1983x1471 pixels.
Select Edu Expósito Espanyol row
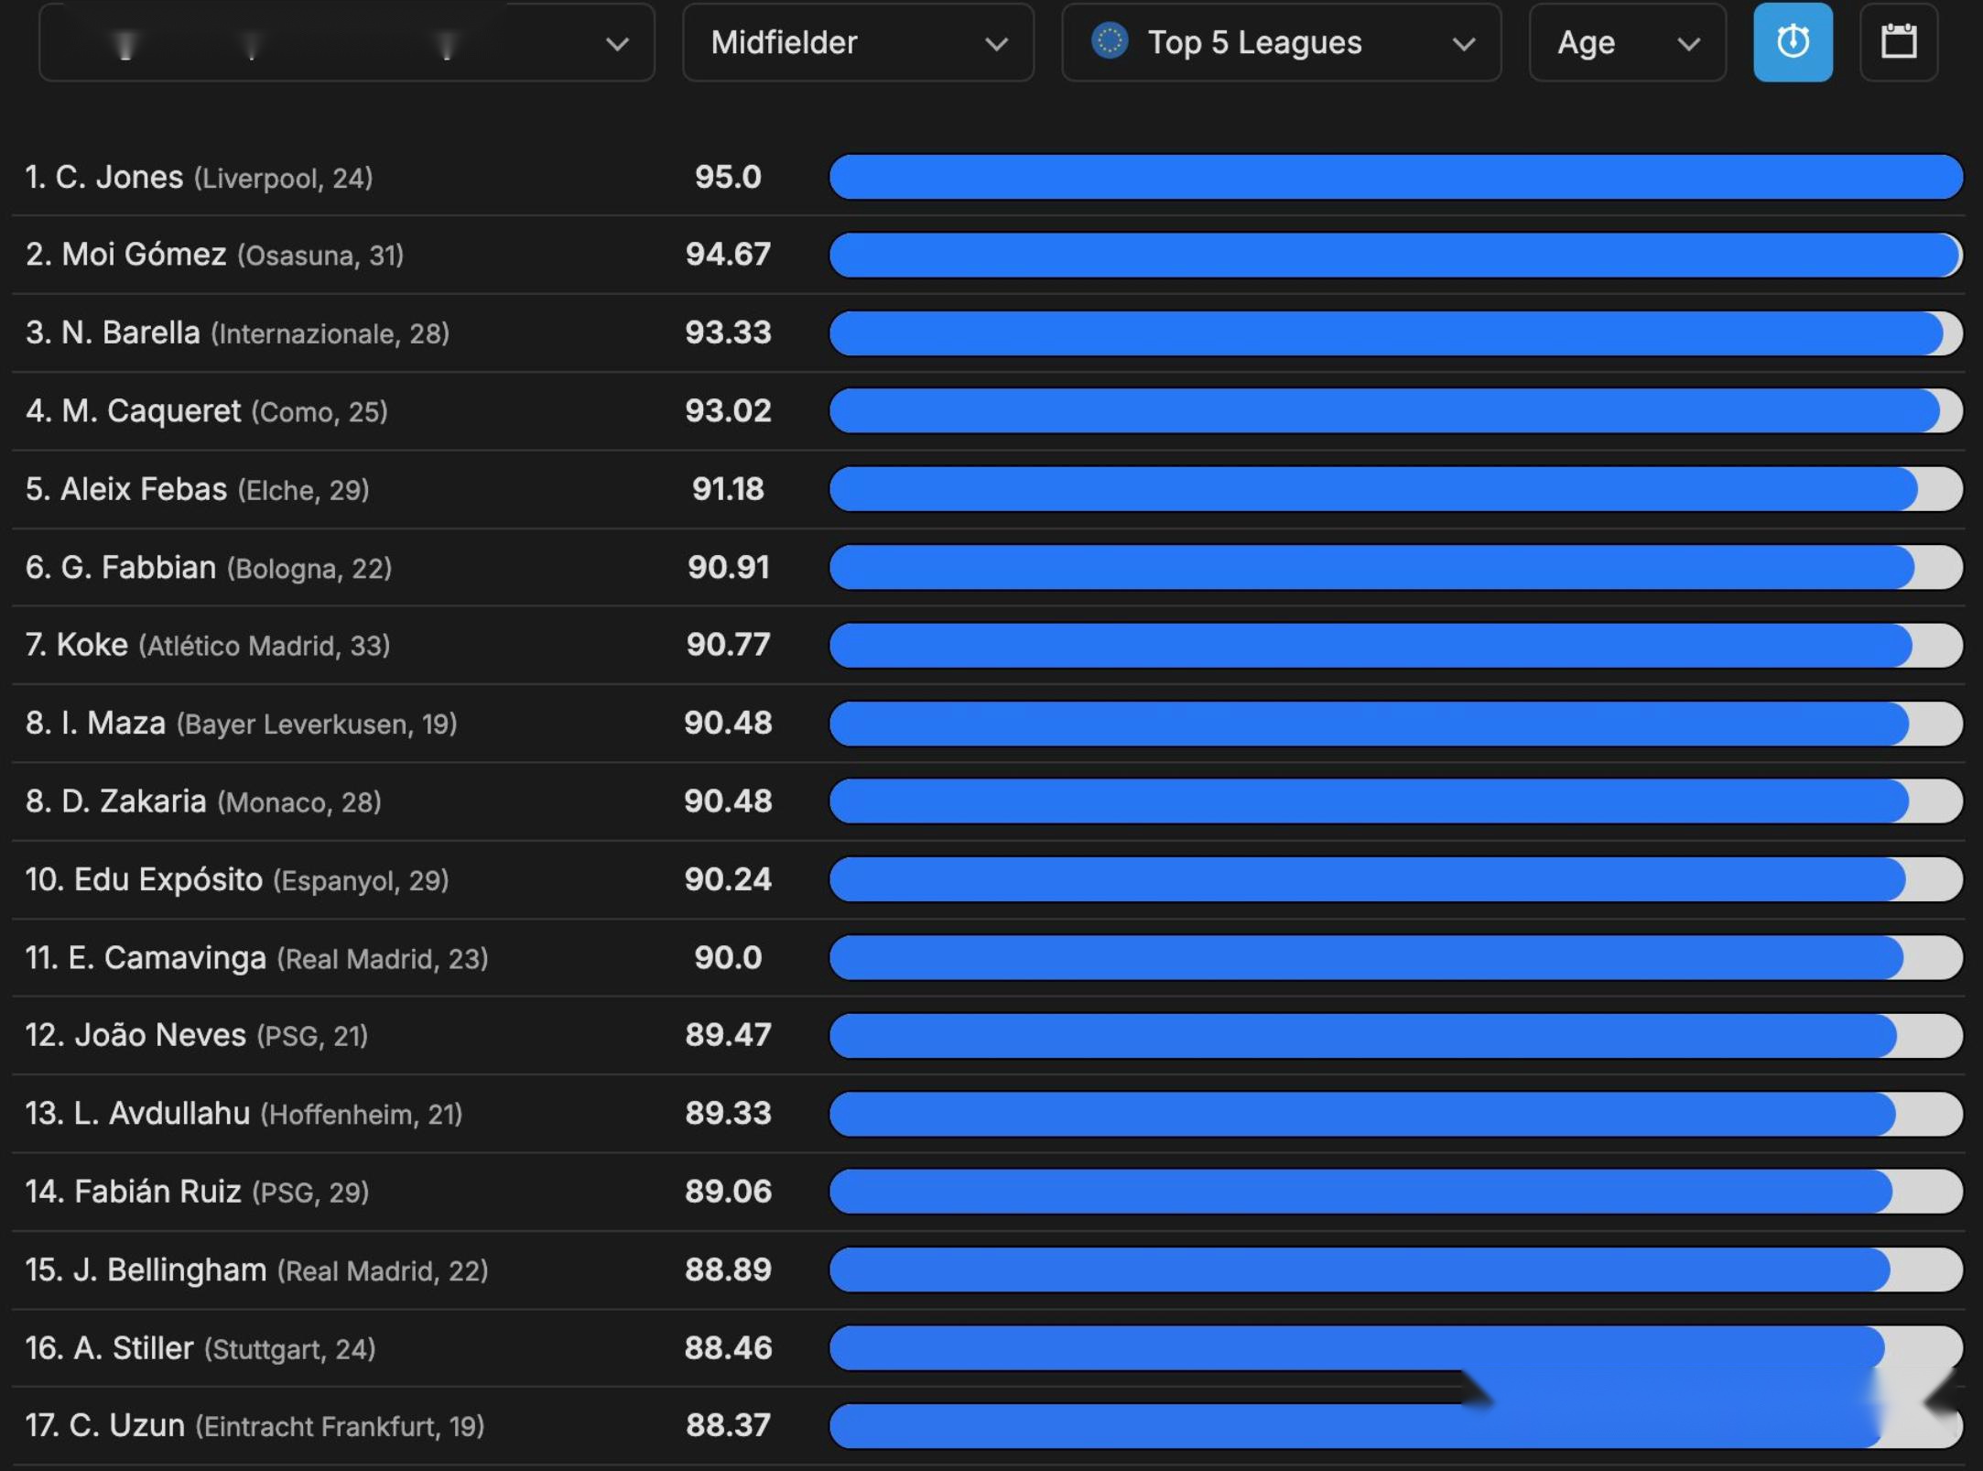(236, 879)
